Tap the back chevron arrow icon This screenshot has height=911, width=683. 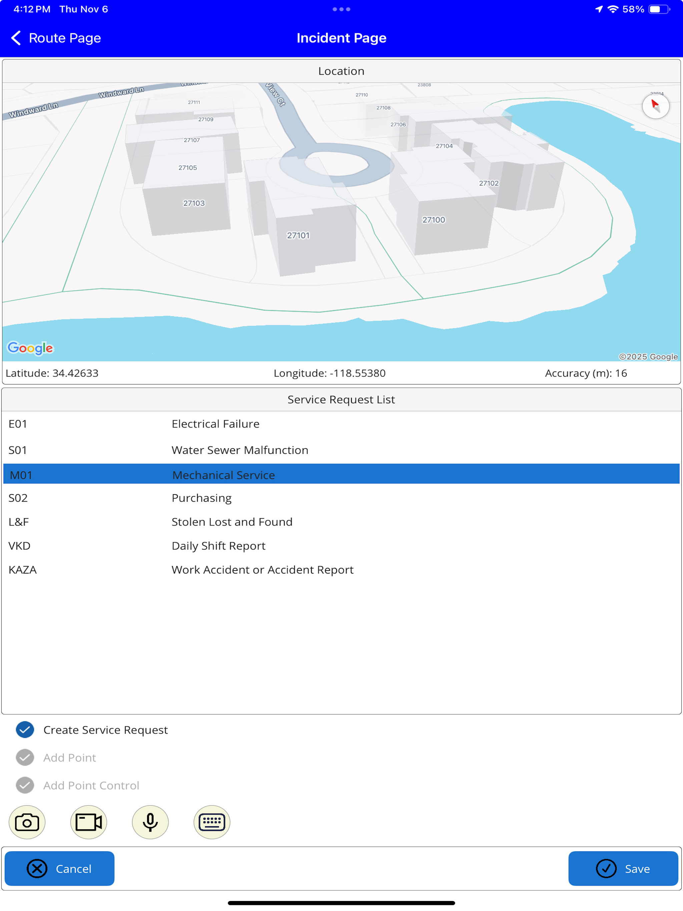coord(16,38)
